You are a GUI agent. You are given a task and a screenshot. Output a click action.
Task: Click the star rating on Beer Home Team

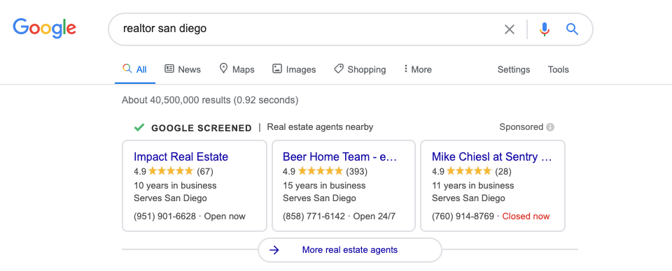(x=320, y=171)
